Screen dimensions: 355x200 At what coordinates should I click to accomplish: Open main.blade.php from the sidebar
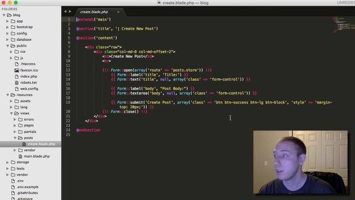click(x=37, y=156)
